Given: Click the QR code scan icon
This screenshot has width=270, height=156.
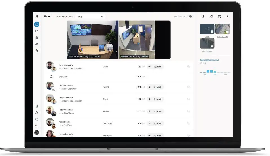Looking at the screenshot, I should tap(219, 17).
